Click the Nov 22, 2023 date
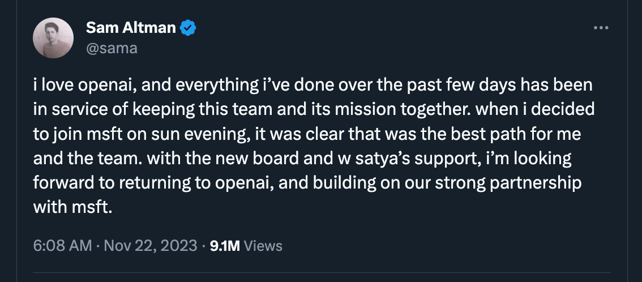 coord(151,246)
